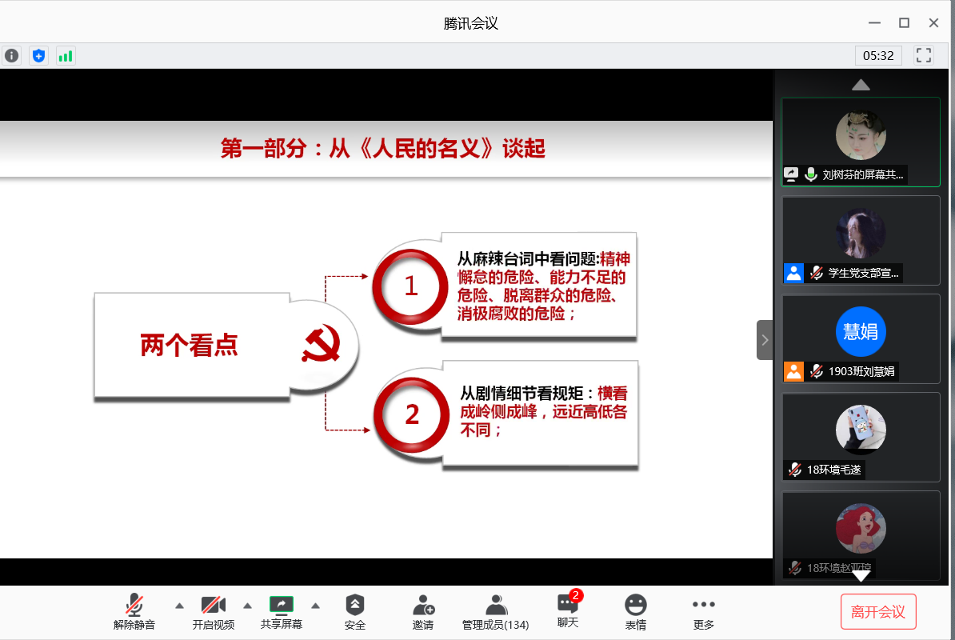Expand share options arrow beside 共享屏幕
955x640 pixels.
tap(316, 605)
